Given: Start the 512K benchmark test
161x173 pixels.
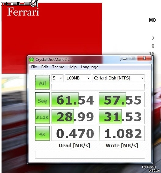Looking at the screenshot, I should 42,116.
